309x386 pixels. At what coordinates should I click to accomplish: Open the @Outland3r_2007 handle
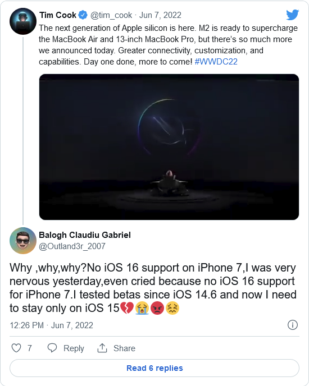(72, 246)
